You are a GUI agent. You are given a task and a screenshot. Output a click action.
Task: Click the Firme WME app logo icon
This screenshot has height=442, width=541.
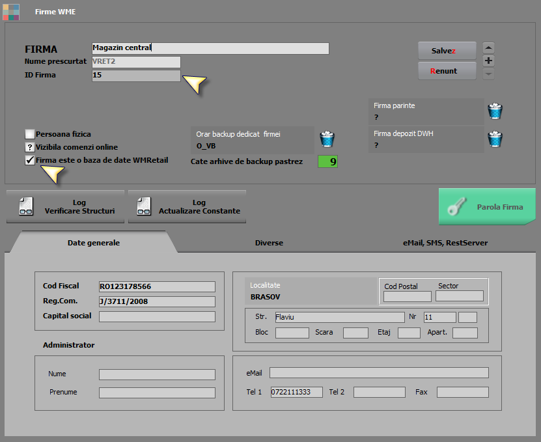point(11,12)
